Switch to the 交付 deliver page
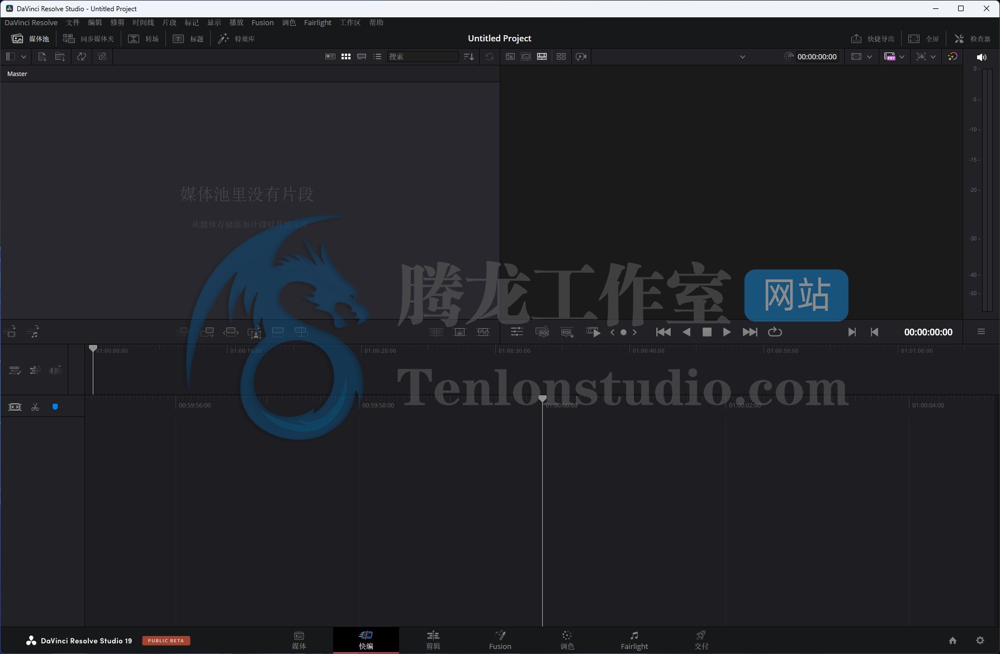1000x654 pixels. pyautogui.click(x=701, y=641)
